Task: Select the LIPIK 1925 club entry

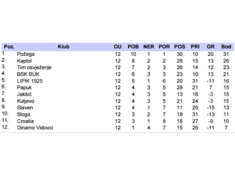Action: (x=30, y=81)
